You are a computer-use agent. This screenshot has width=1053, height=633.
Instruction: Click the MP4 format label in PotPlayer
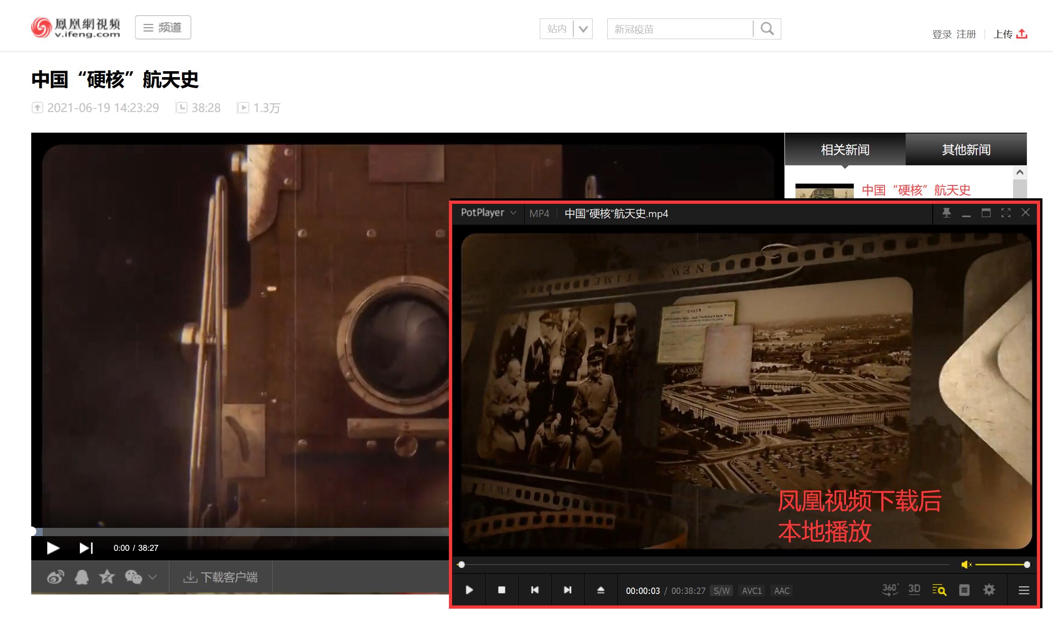pos(539,213)
